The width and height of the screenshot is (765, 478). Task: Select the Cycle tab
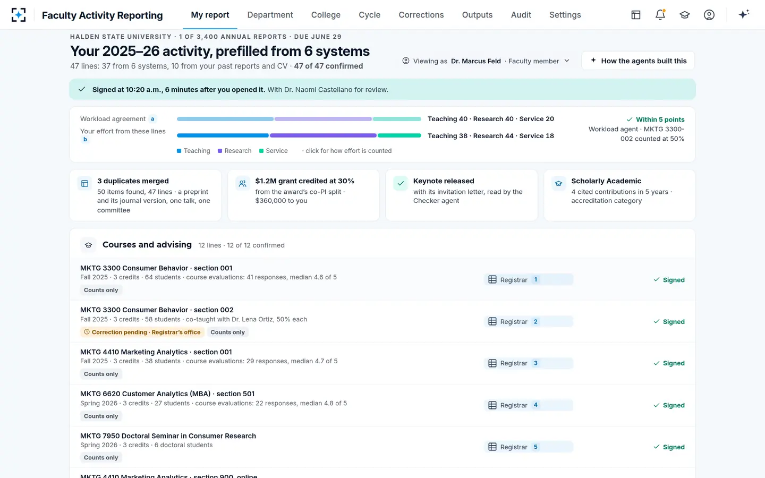tap(369, 15)
